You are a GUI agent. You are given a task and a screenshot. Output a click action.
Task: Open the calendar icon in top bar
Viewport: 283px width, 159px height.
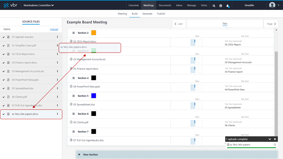[x=221, y=5]
